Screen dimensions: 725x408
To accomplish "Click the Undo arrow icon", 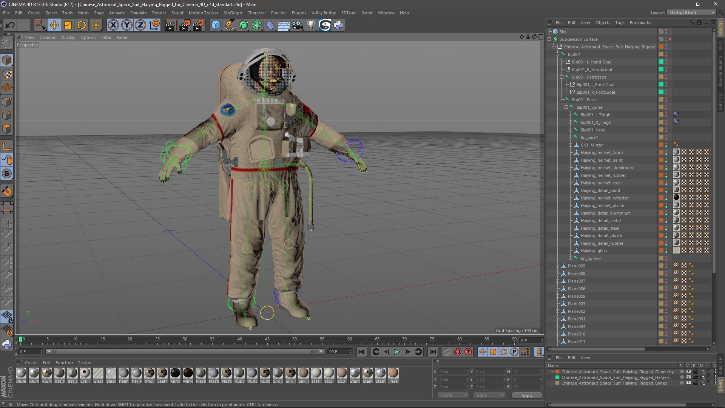I will tap(10, 25).
